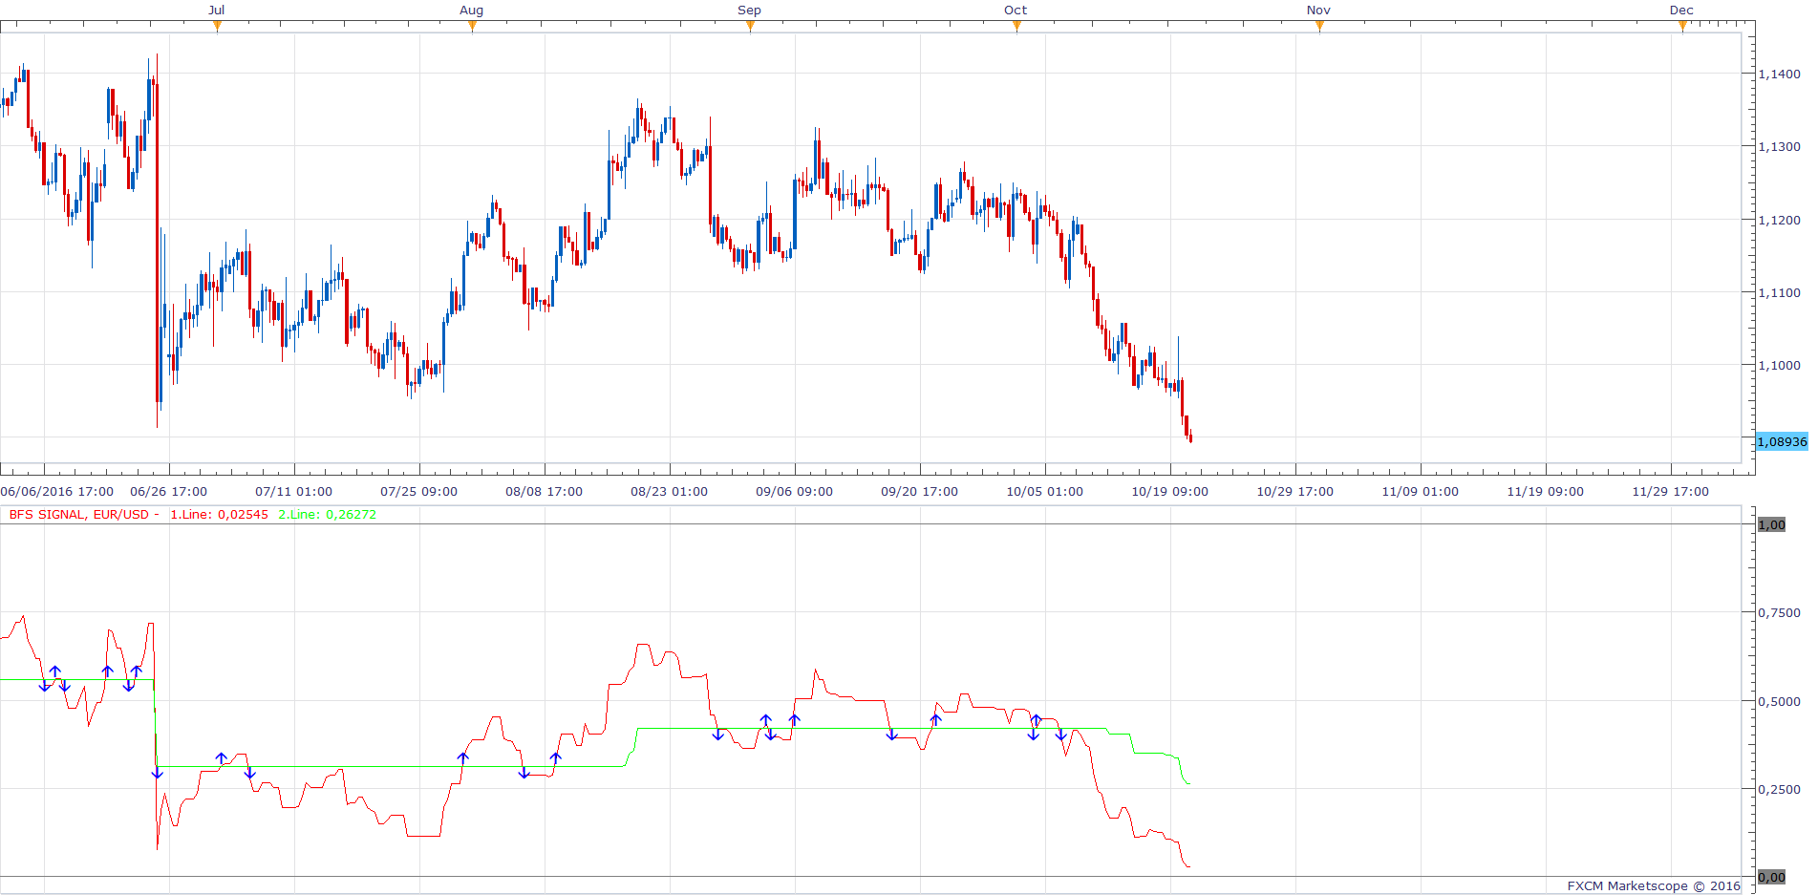Viewport: 1818px width, 895px height.
Task: Select the indicator 0,7500 axis label
Action: point(1779,612)
